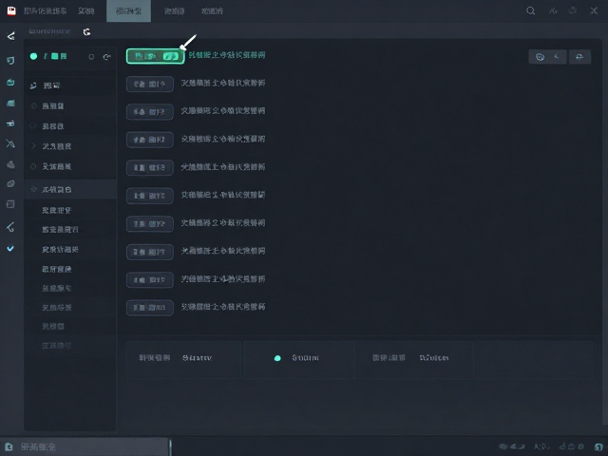Click the round face icon in list panel toolbar
This screenshot has width=608, height=456.
[x=540, y=57]
